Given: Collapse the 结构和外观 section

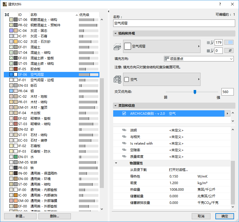Looking at the screenshot, I should [x=116, y=33].
